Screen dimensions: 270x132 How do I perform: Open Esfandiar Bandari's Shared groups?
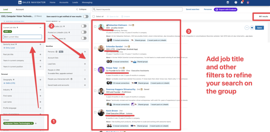(139, 62)
